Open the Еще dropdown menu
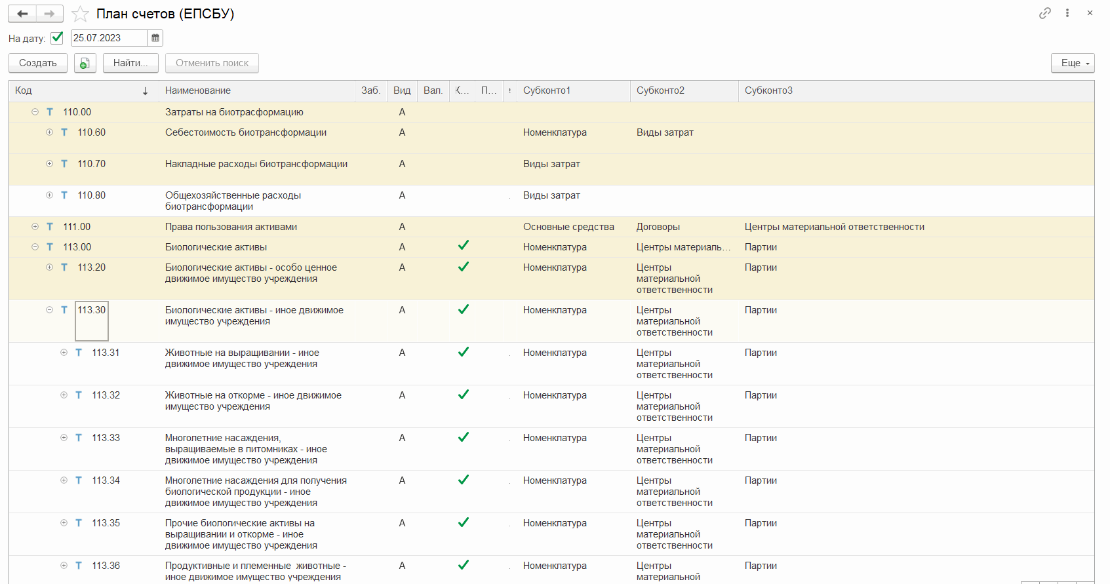Image resolution: width=1110 pixels, height=584 pixels. click(x=1073, y=63)
